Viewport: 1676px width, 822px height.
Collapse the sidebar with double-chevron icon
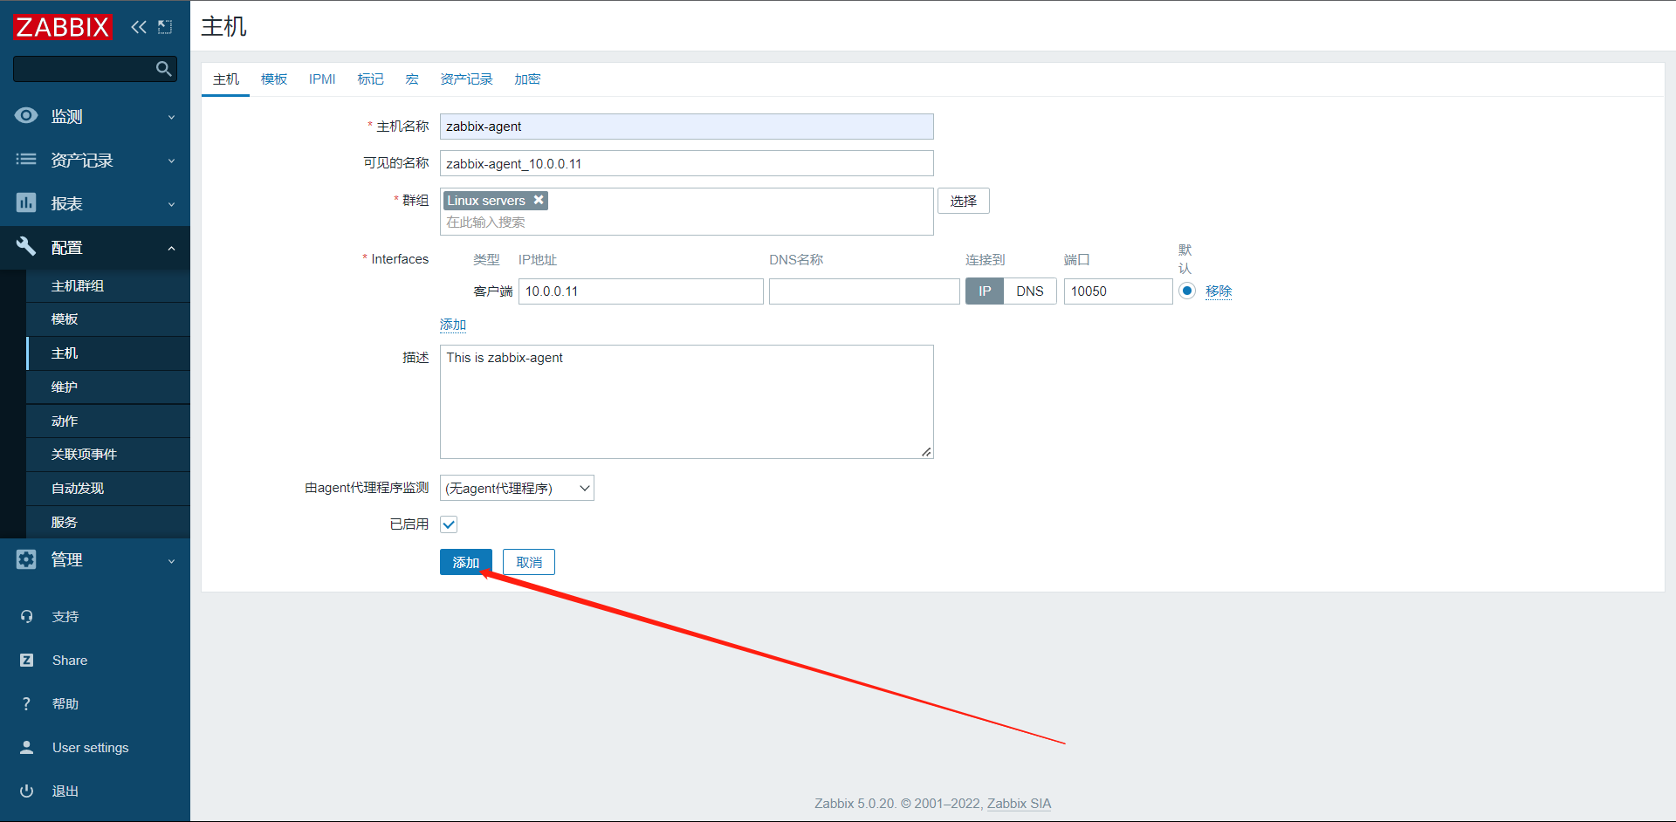(139, 27)
